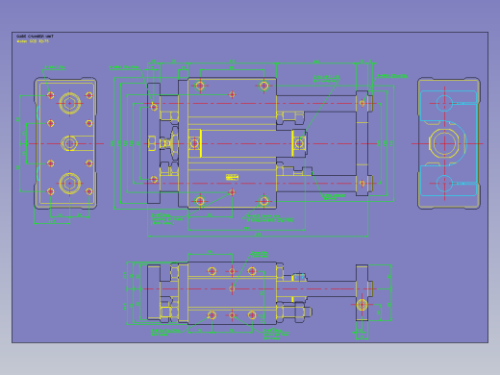Select the "Counter bore" annotation note
Image resolution: width=500 pixels, height=375 pixels.
coord(270,218)
